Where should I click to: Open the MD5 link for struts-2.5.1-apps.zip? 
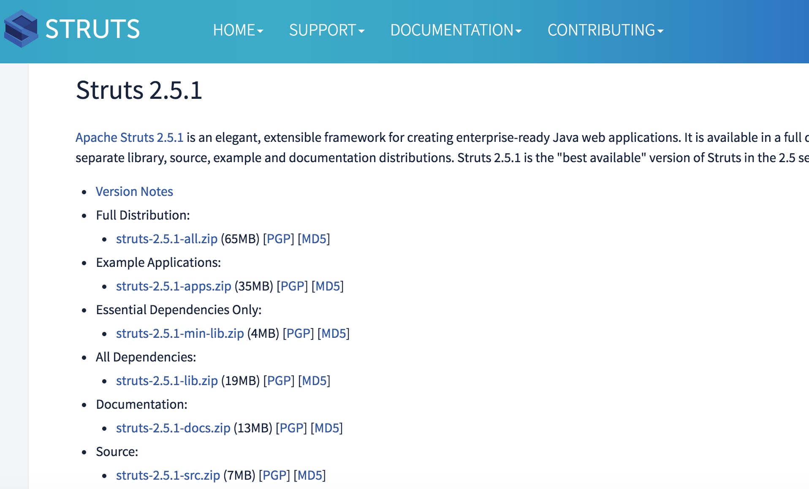point(328,286)
